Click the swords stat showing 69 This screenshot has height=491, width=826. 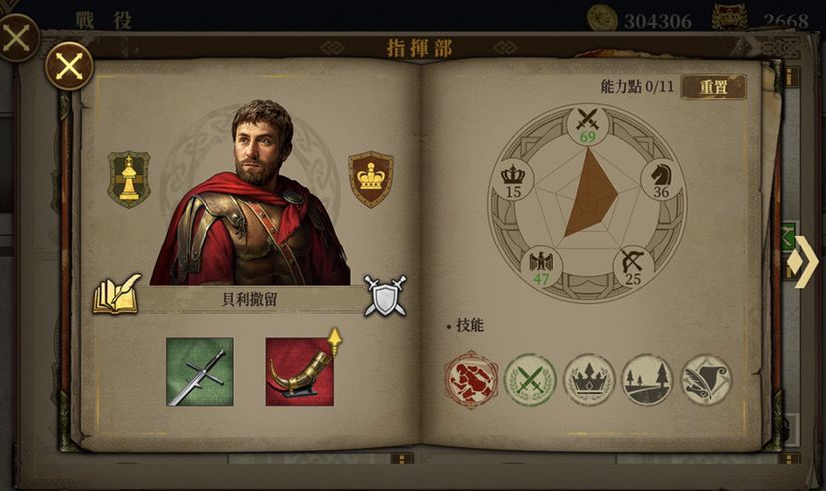(588, 126)
